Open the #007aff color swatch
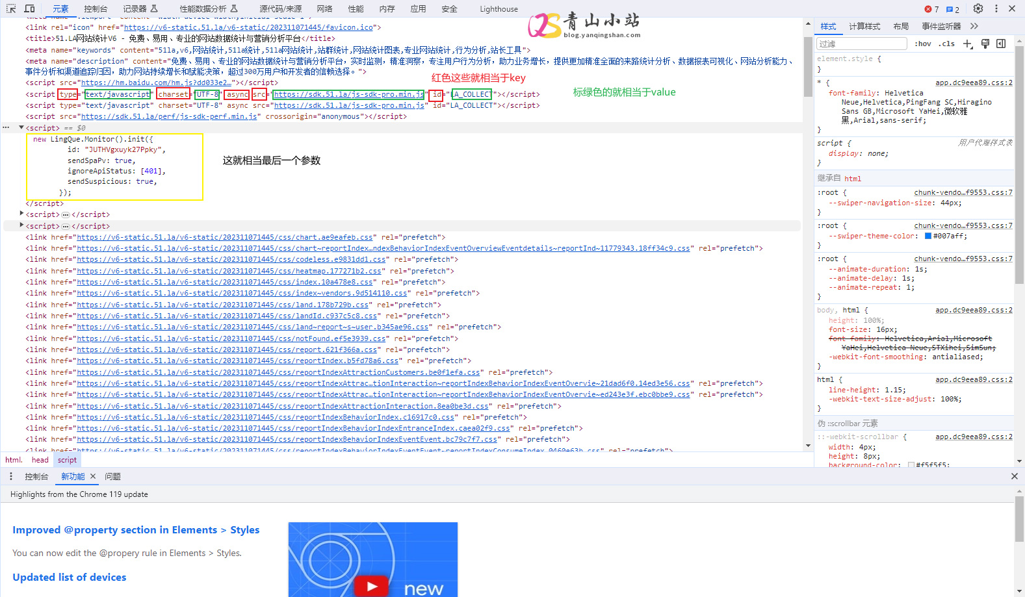Image resolution: width=1025 pixels, height=597 pixels. point(928,236)
